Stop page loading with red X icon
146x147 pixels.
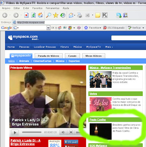pyautogui.click(x=26, y=15)
